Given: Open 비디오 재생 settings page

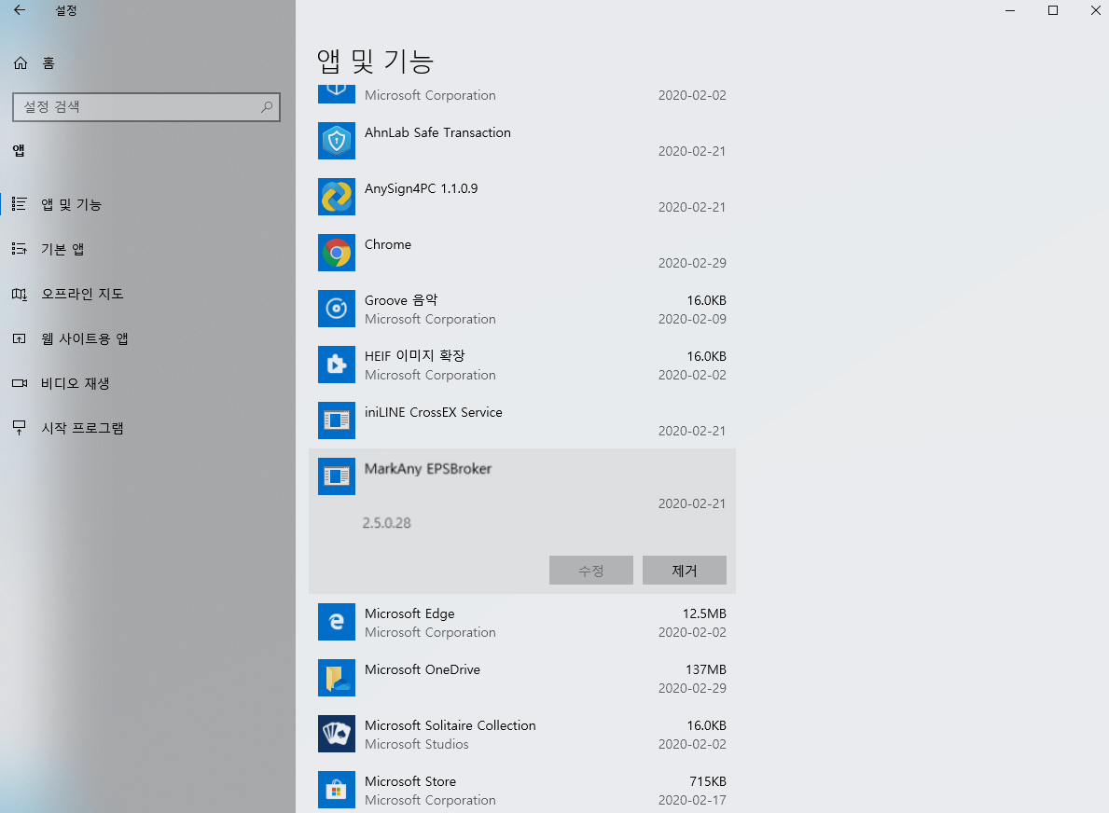Looking at the screenshot, I should coord(147,383).
